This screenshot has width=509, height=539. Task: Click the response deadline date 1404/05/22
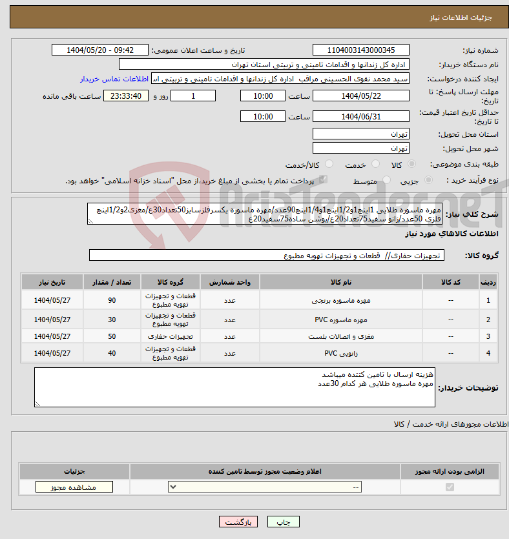(361, 96)
